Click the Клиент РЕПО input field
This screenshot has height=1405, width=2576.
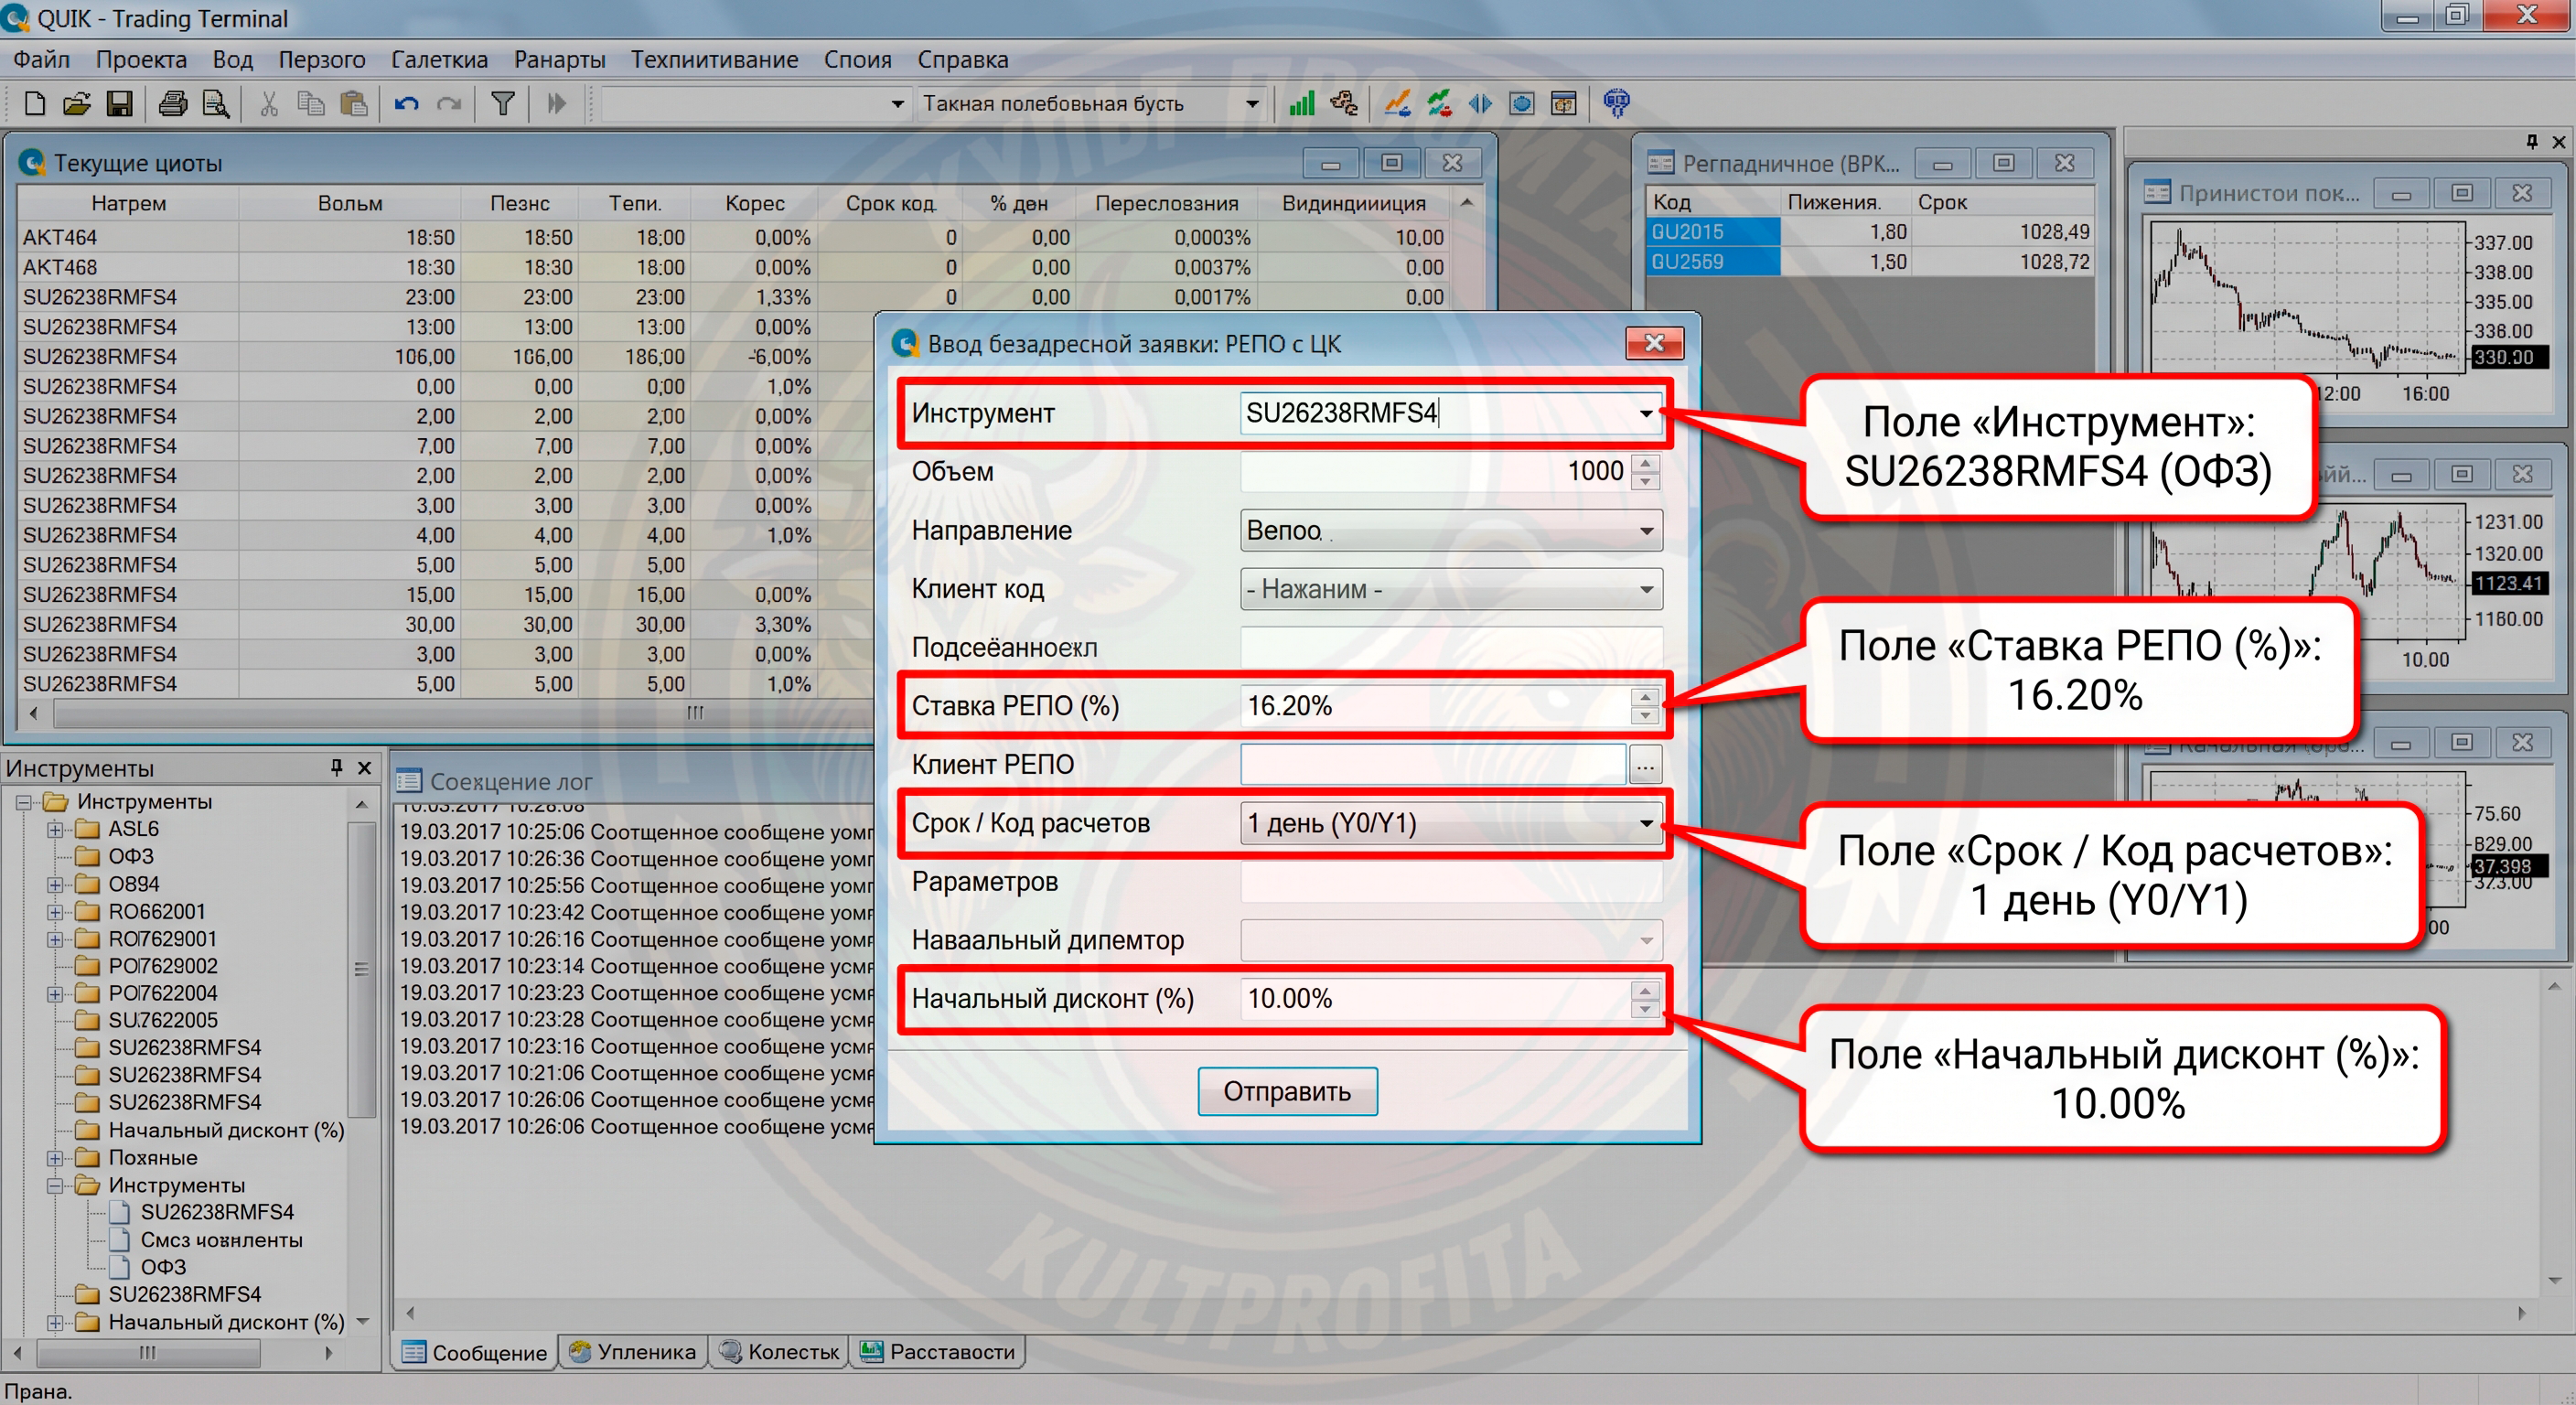point(1433,765)
